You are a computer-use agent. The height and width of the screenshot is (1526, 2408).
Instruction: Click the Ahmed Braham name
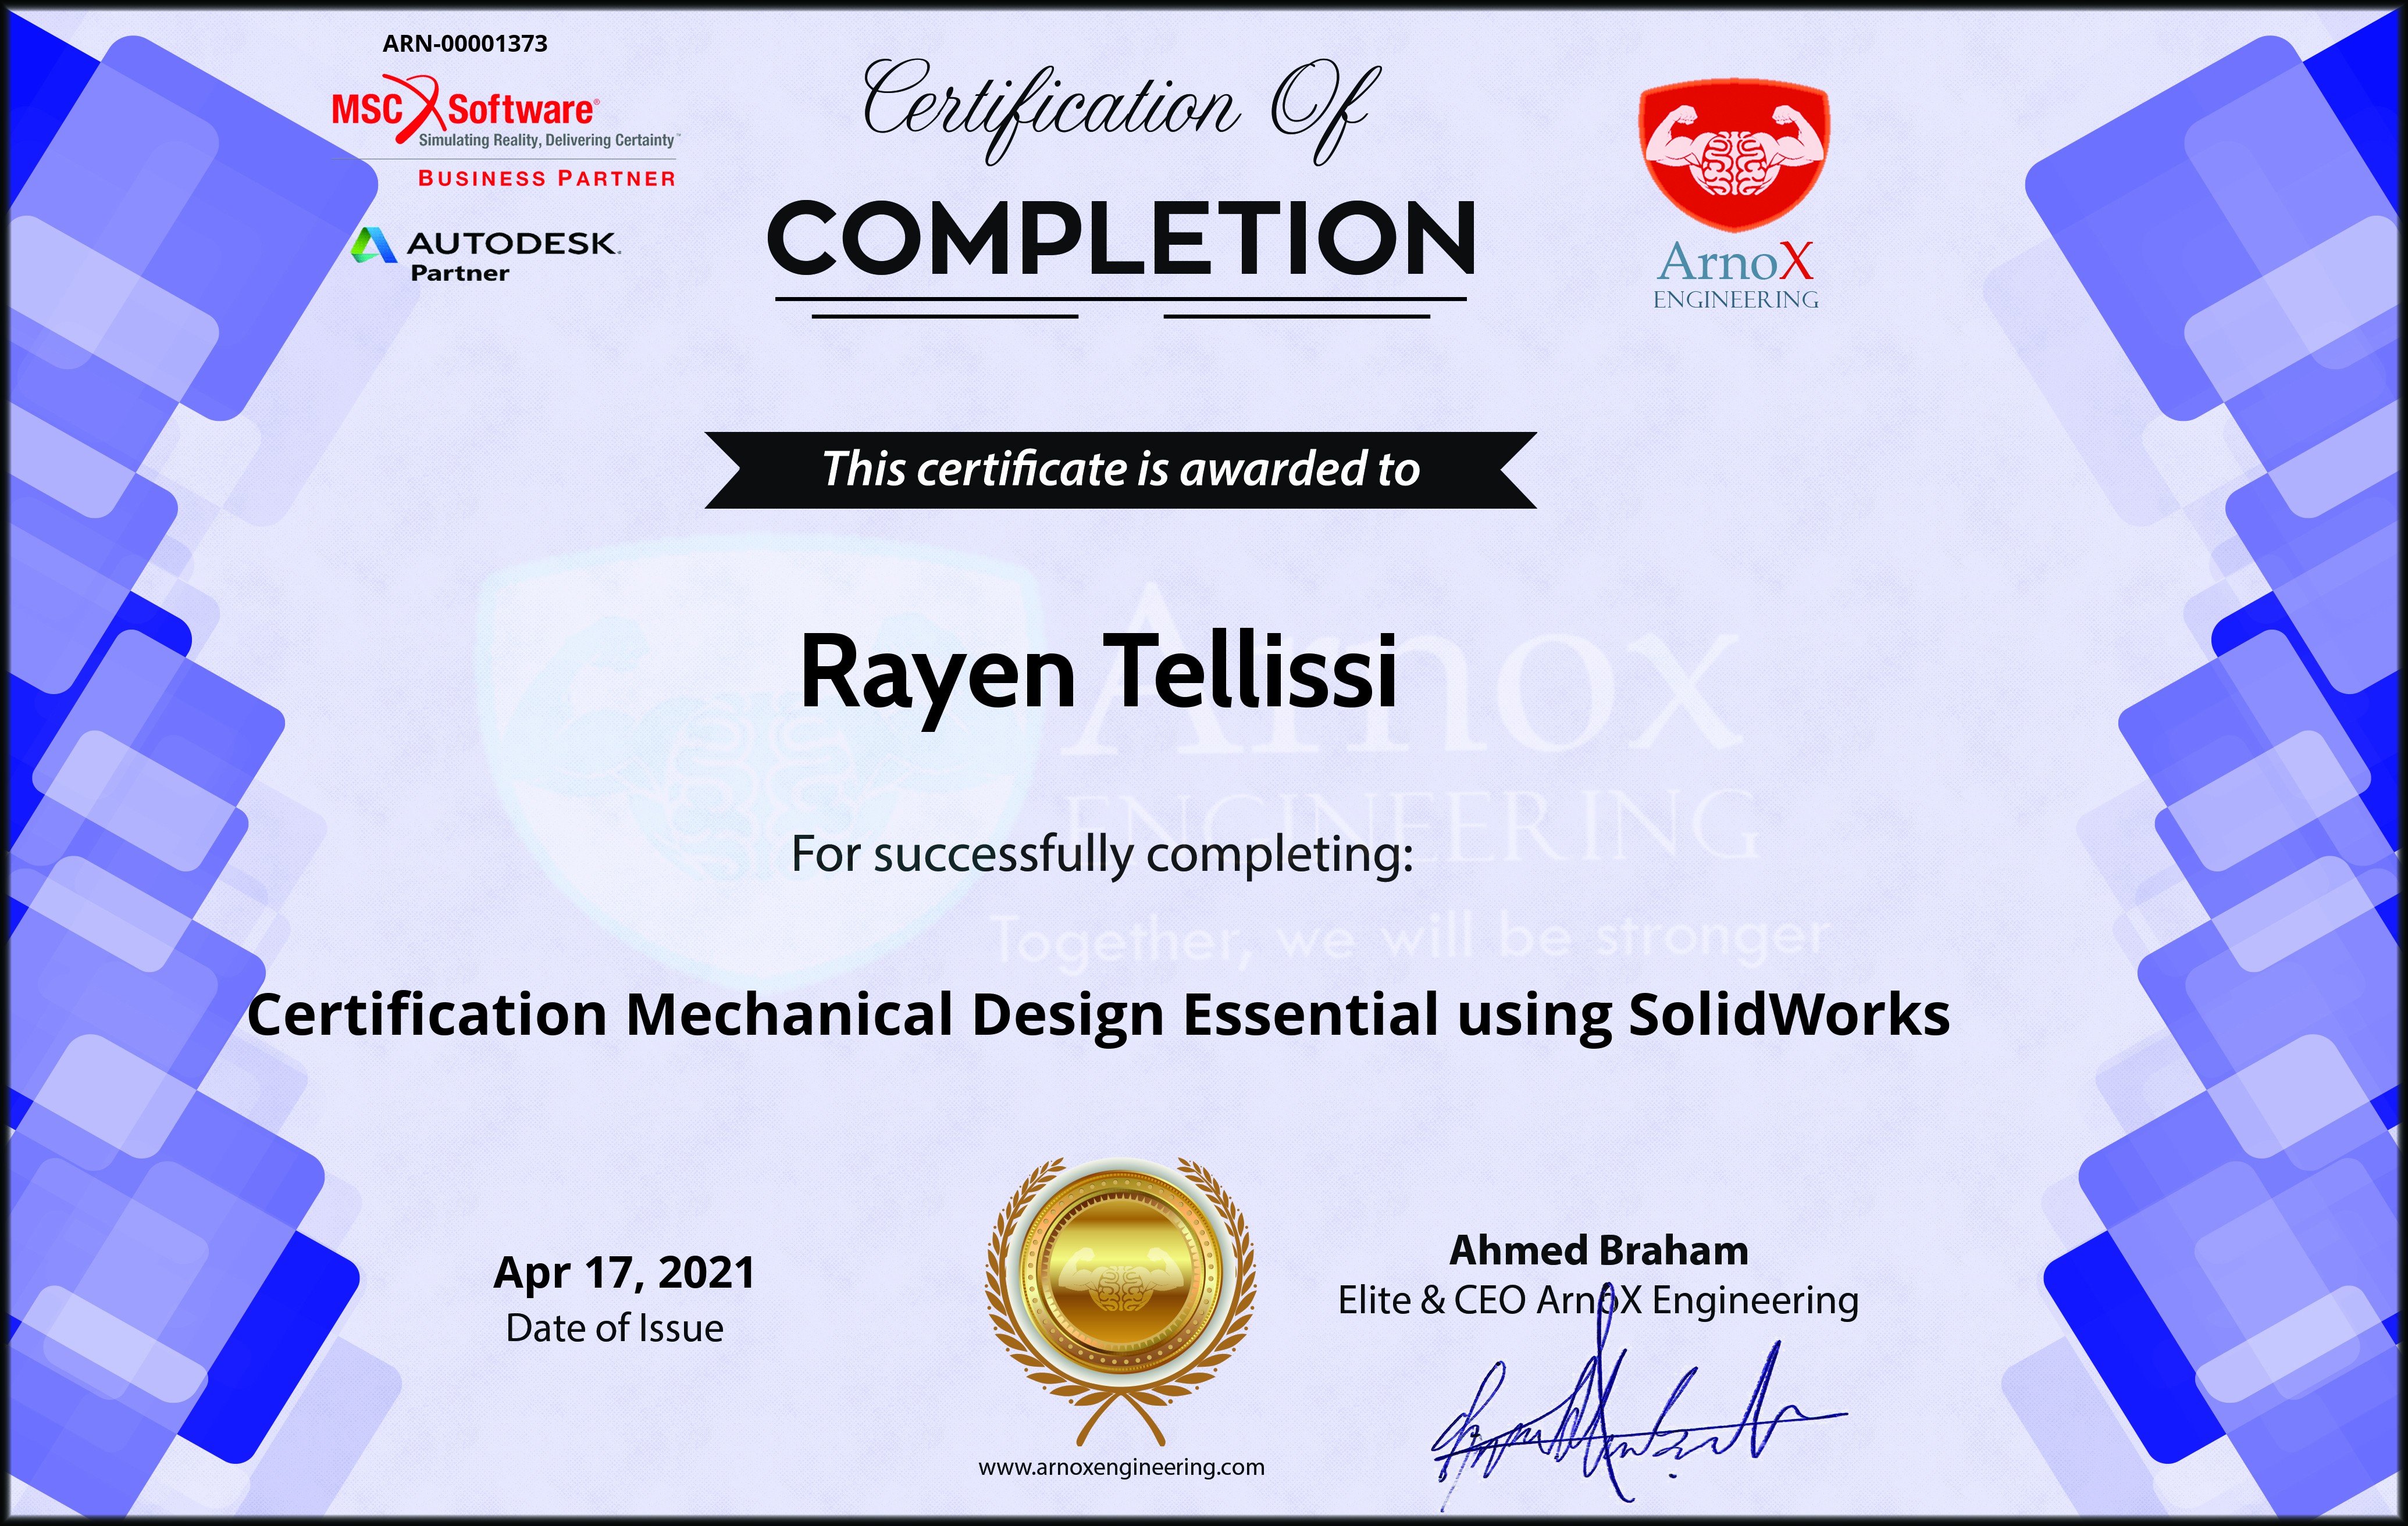pyautogui.click(x=1598, y=1250)
